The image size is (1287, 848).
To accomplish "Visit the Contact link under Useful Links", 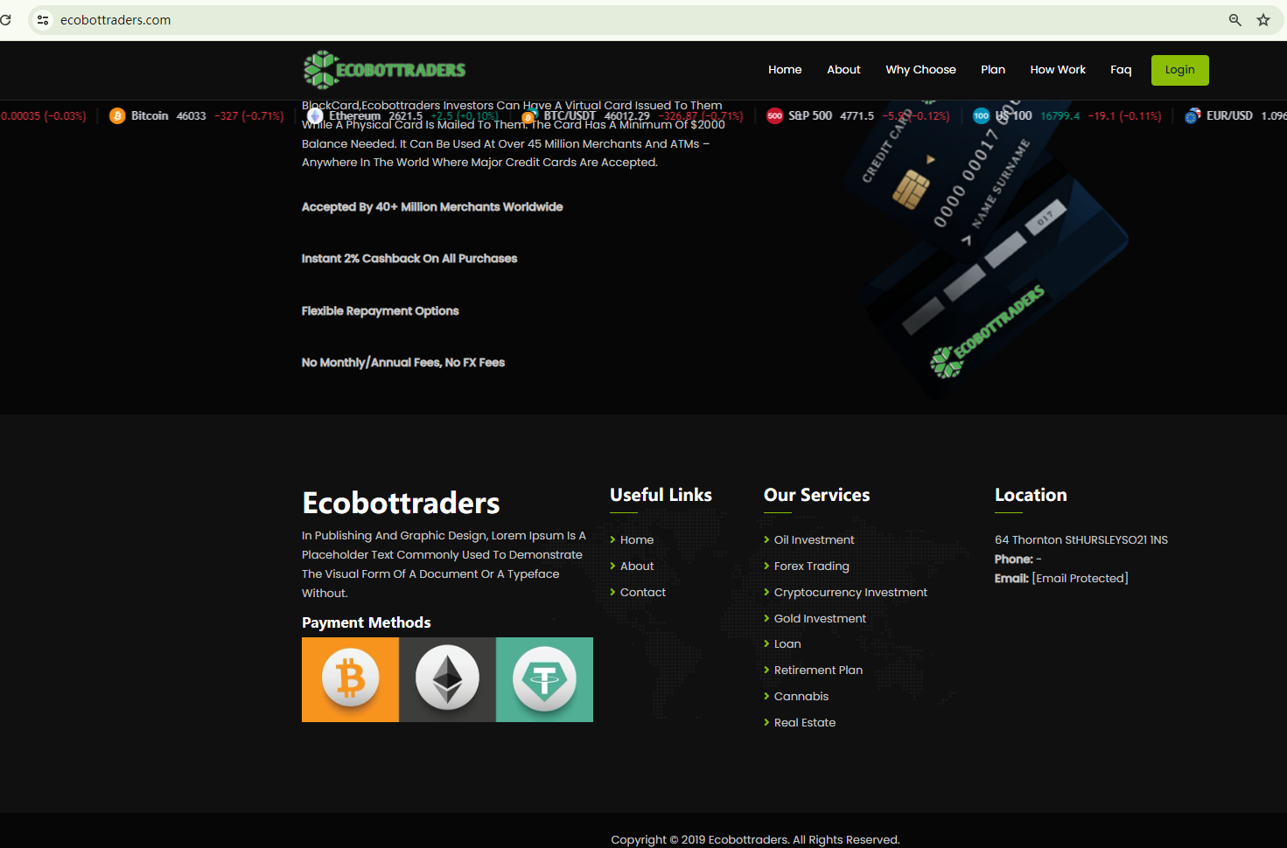I will [643, 593].
